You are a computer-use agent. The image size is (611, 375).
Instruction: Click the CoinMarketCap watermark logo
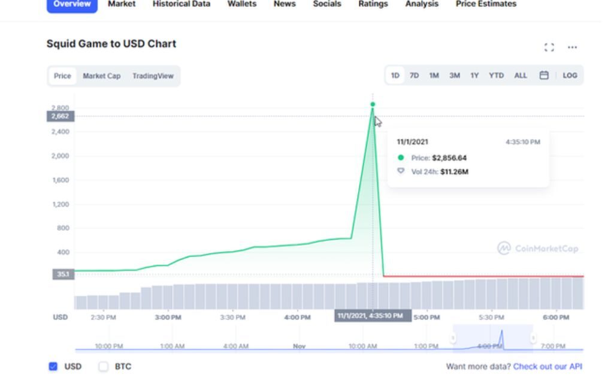(x=537, y=248)
